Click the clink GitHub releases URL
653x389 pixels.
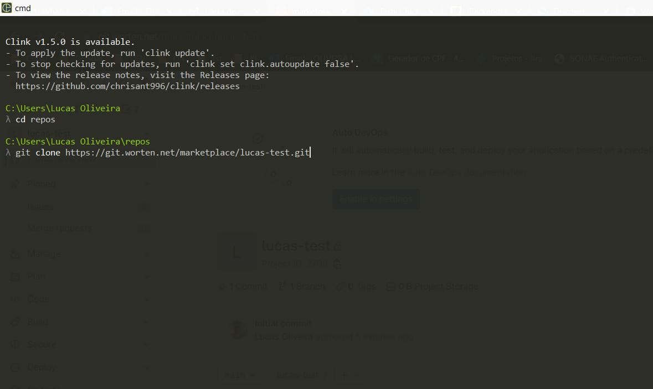(127, 86)
